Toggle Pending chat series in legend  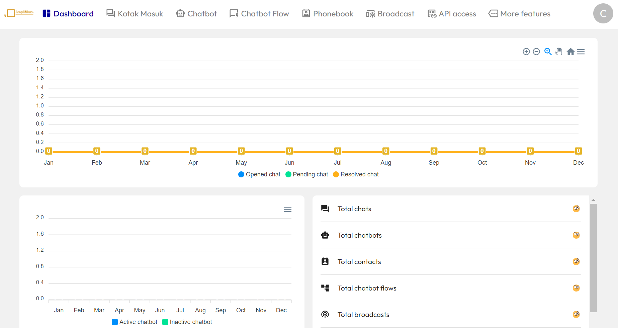click(x=307, y=174)
